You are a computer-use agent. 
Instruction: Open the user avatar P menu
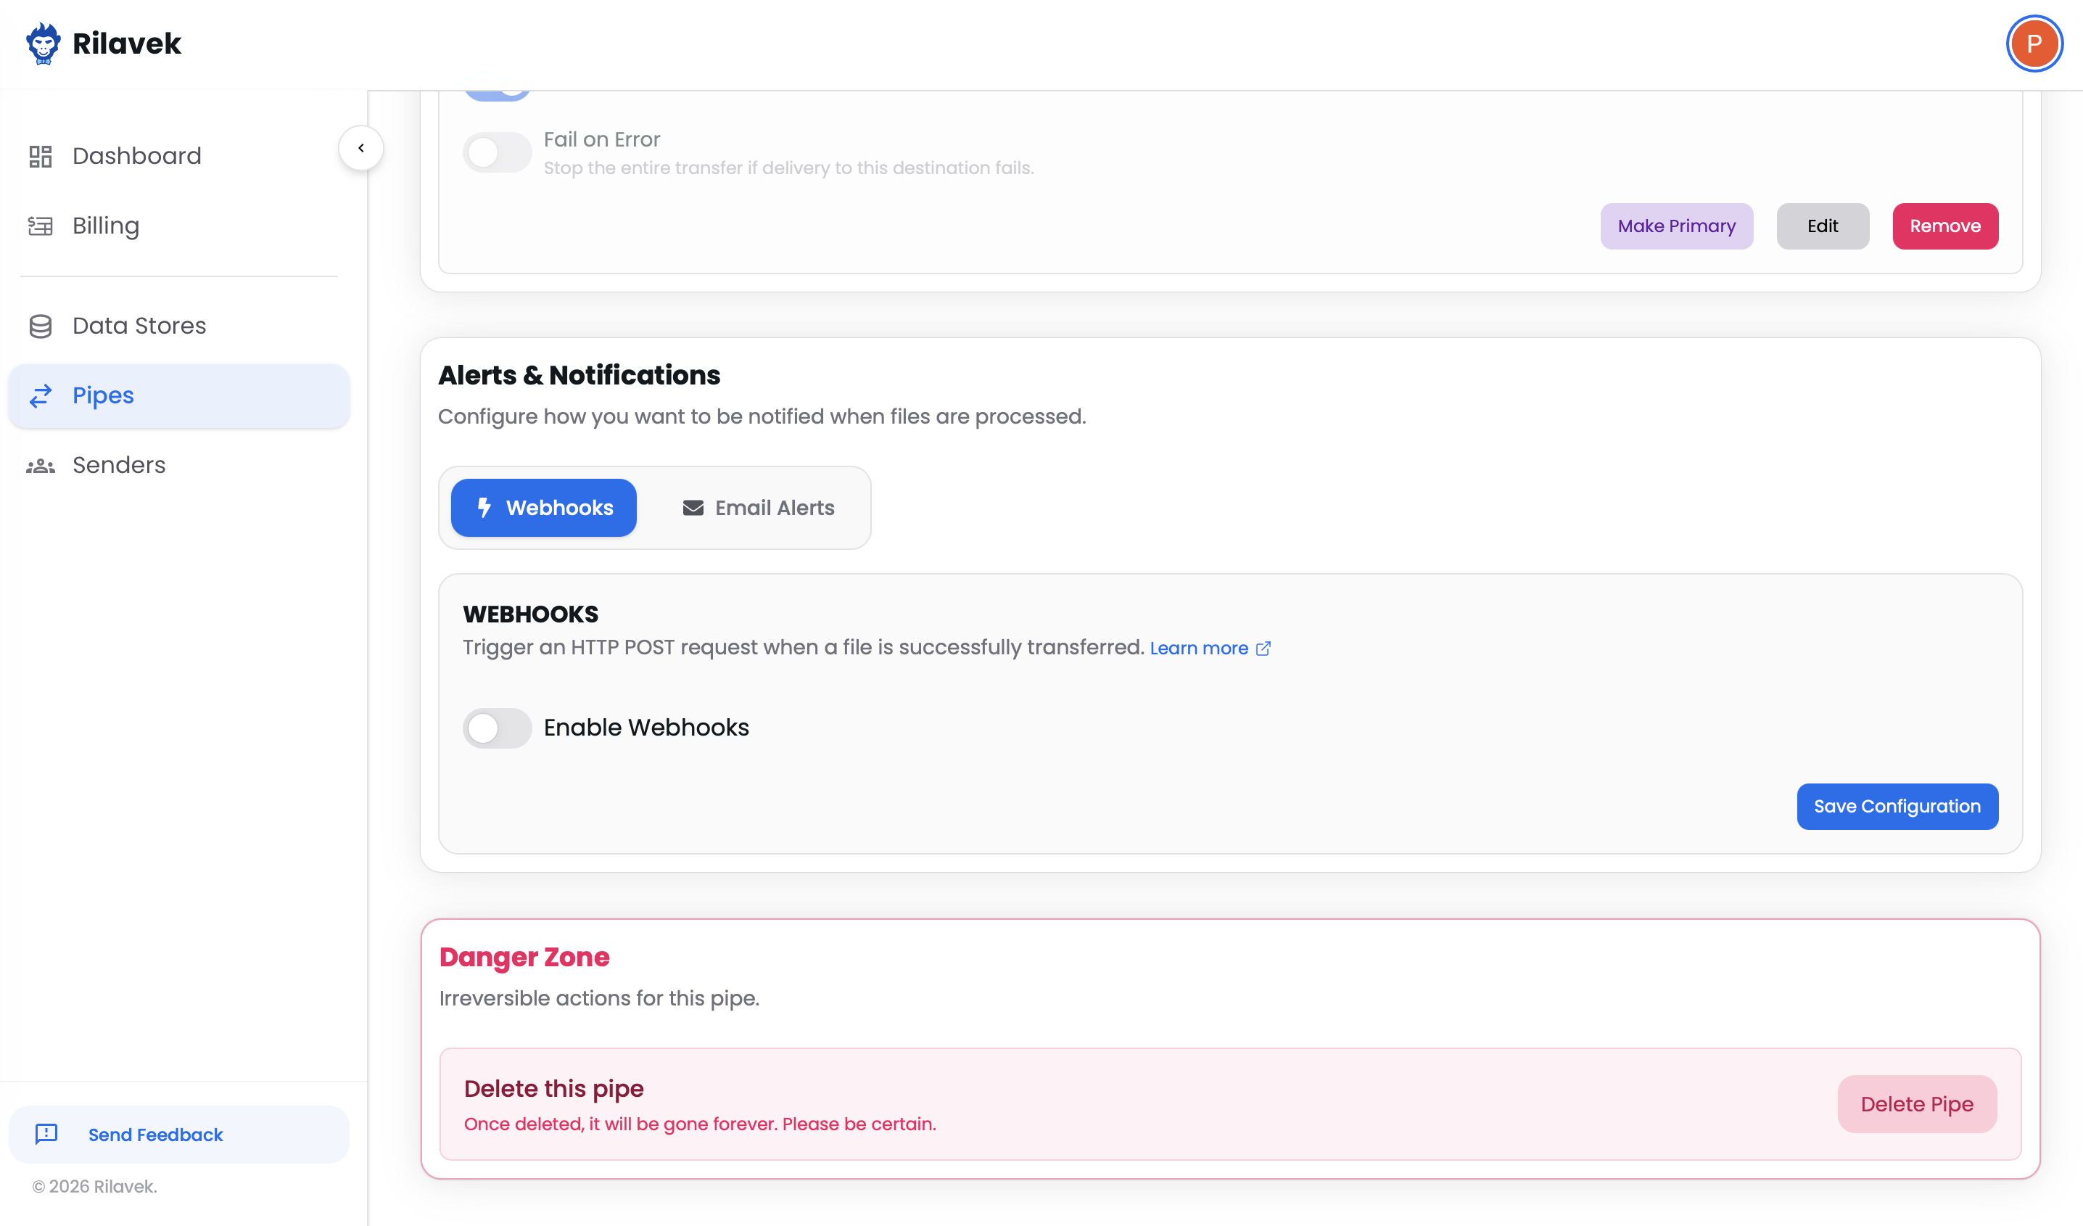(x=2034, y=44)
